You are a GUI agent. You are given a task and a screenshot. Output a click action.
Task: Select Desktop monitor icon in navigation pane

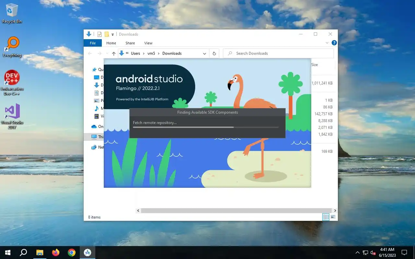[x=96, y=77]
